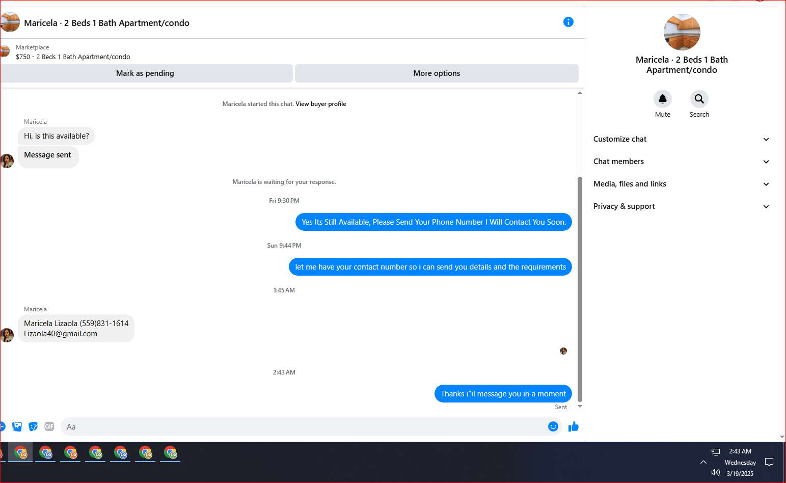Screen dimensions: 786x483
Task: Click Maricela's avatar beside her phone number message
Action: (7, 335)
